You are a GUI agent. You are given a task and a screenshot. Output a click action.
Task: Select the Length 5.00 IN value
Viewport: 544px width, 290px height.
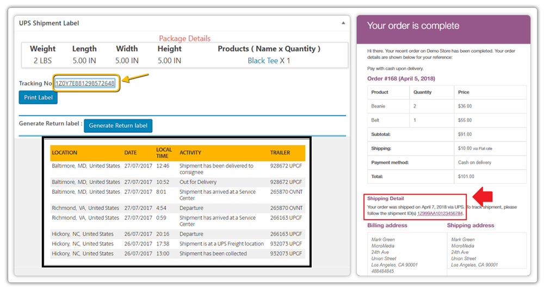tap(84, 61)
